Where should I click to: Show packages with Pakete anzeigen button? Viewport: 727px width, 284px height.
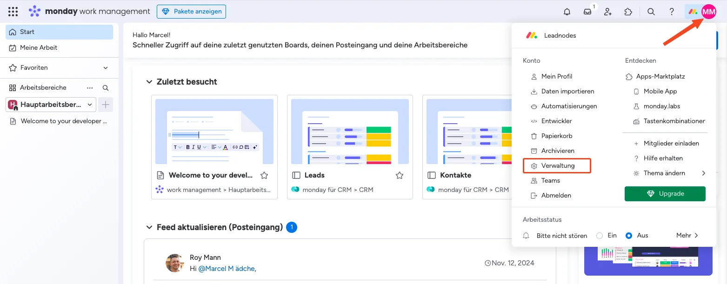click(191, 12)
